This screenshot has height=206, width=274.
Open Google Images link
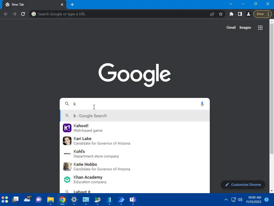point(245,28)
